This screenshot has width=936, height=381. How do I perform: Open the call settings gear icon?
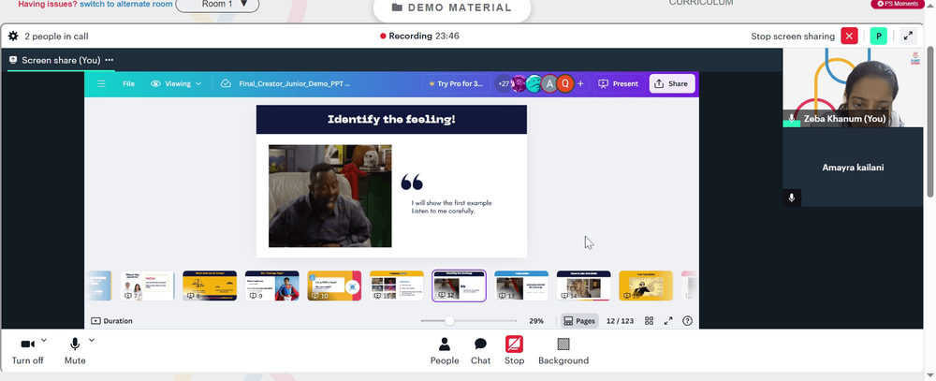13,37
